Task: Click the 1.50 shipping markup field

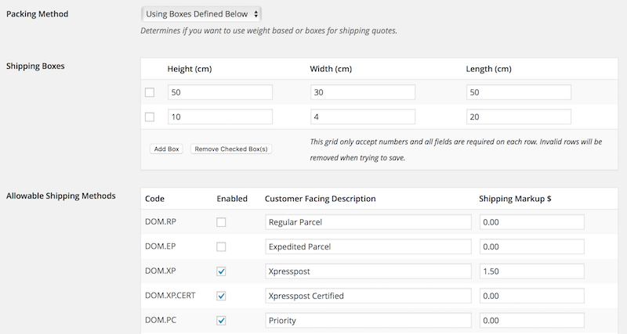Action: (x=531, y=271)
